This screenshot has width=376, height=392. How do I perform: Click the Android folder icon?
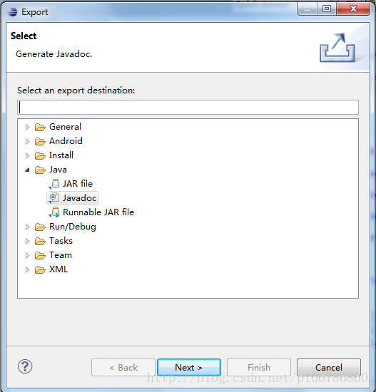click(x=40, y=142)
